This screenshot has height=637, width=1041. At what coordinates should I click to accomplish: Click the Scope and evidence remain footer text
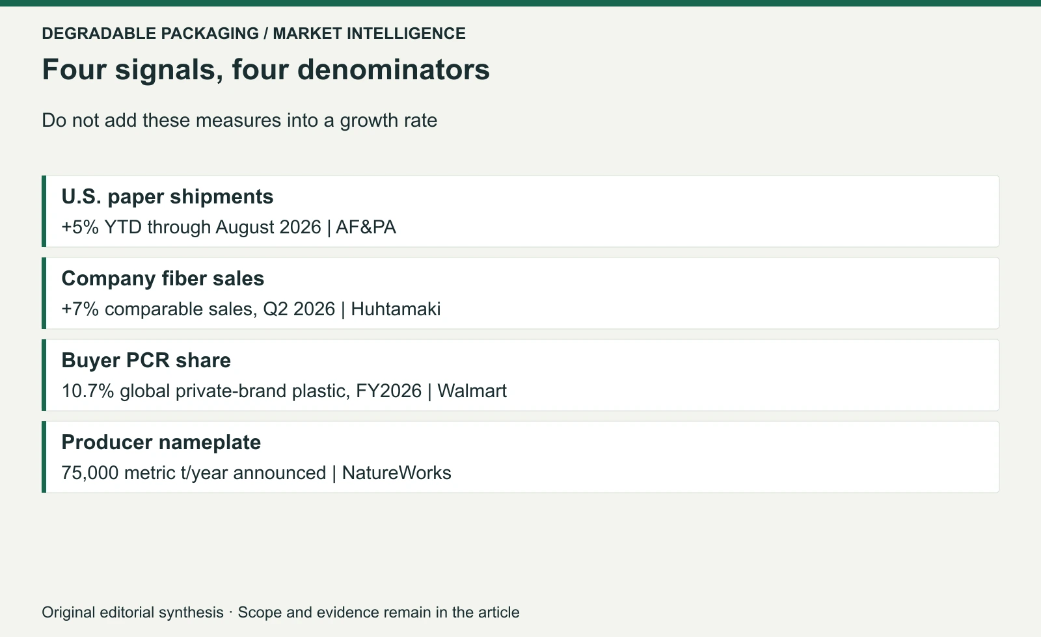point(379,612)
